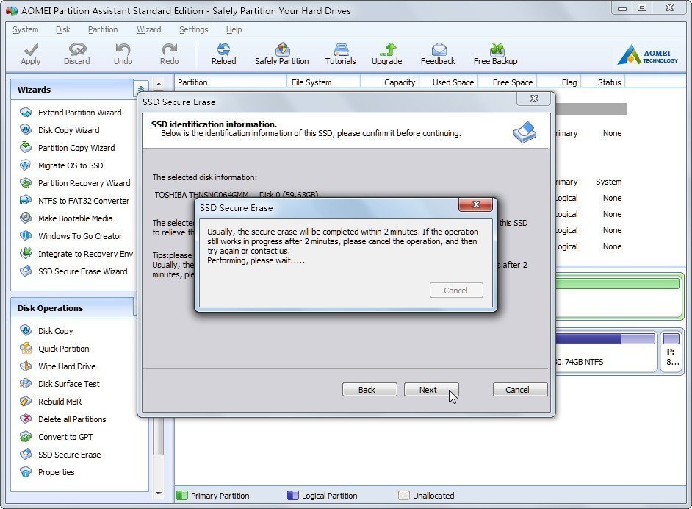
Task: Click the Convert to GPT icon
Action: point(26,437)
